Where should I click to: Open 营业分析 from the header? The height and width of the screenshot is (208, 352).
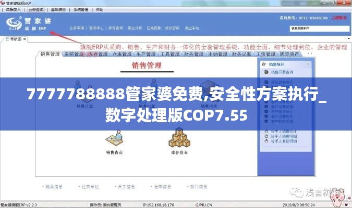coord(135,28)
